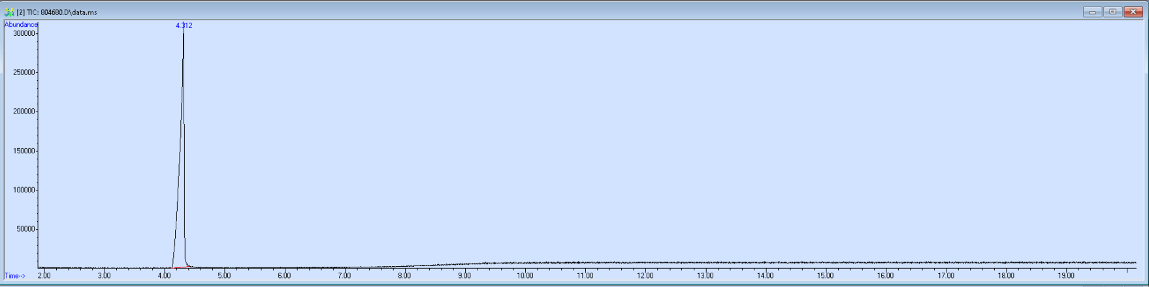The width and height of the screenshot is (1149, 287).
Task: Click the 18.00 time axis label
Action: point(1005,276)
